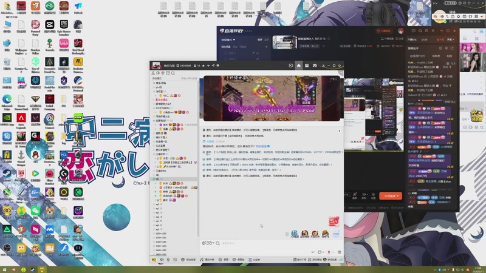Click 播放伴奏 music note in YY bottom bar
The width and height of the screenshot is (486, 273).
click(207, 260)
